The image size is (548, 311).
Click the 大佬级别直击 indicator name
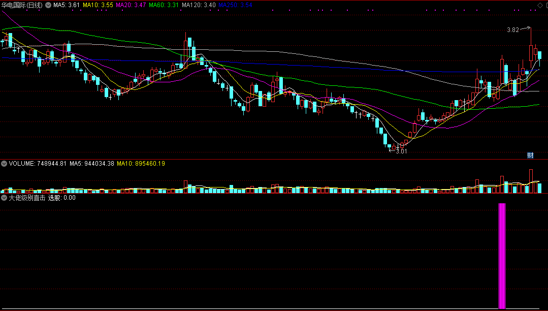point(27,198)
